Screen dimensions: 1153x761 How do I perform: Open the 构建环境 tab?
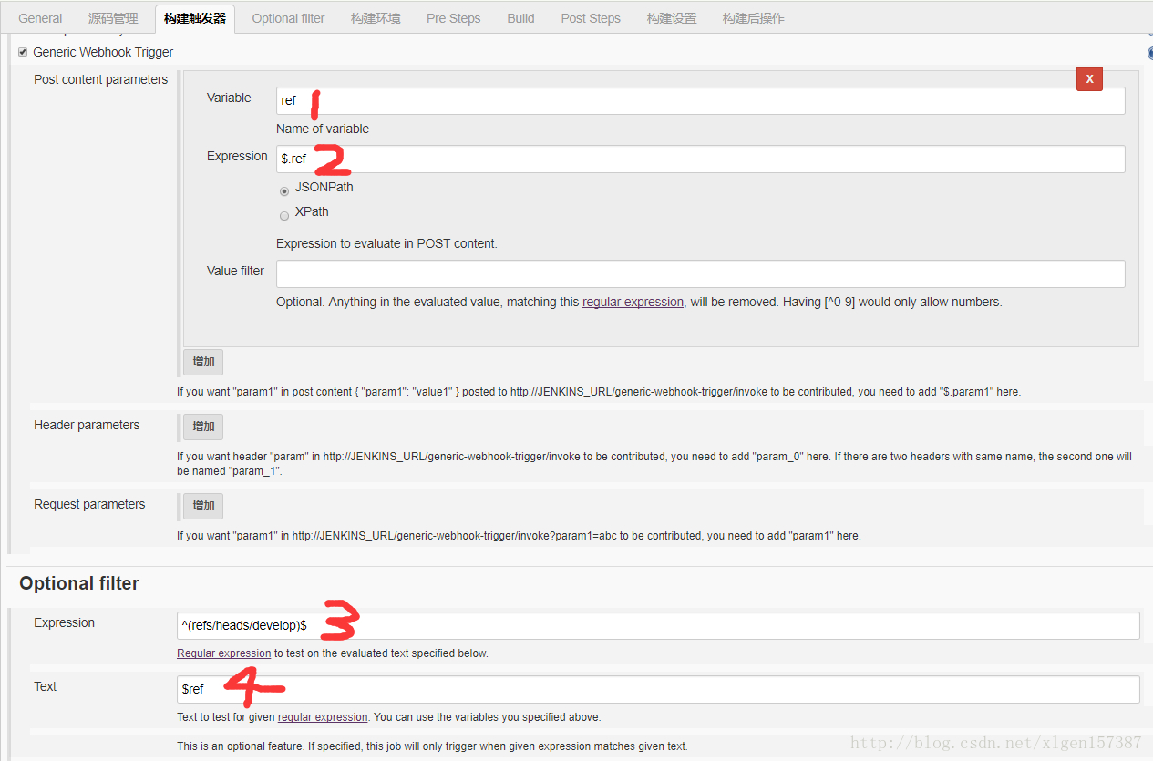[x=376, y=18]
